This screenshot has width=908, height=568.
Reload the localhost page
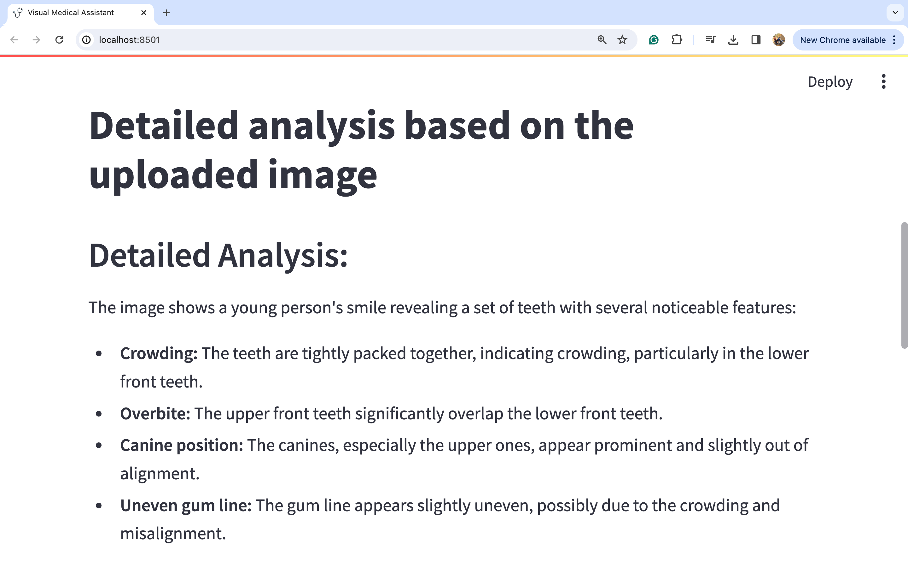click(x=59, y=40)
